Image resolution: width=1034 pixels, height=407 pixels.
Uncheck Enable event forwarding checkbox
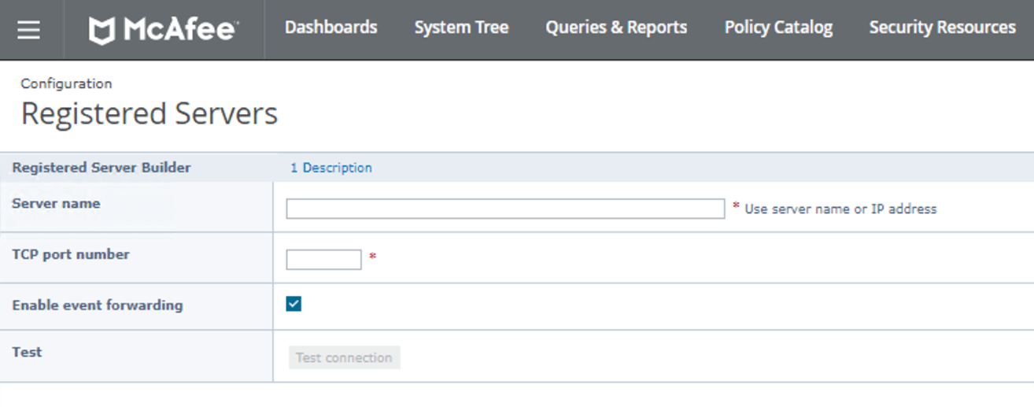(294, 304)
